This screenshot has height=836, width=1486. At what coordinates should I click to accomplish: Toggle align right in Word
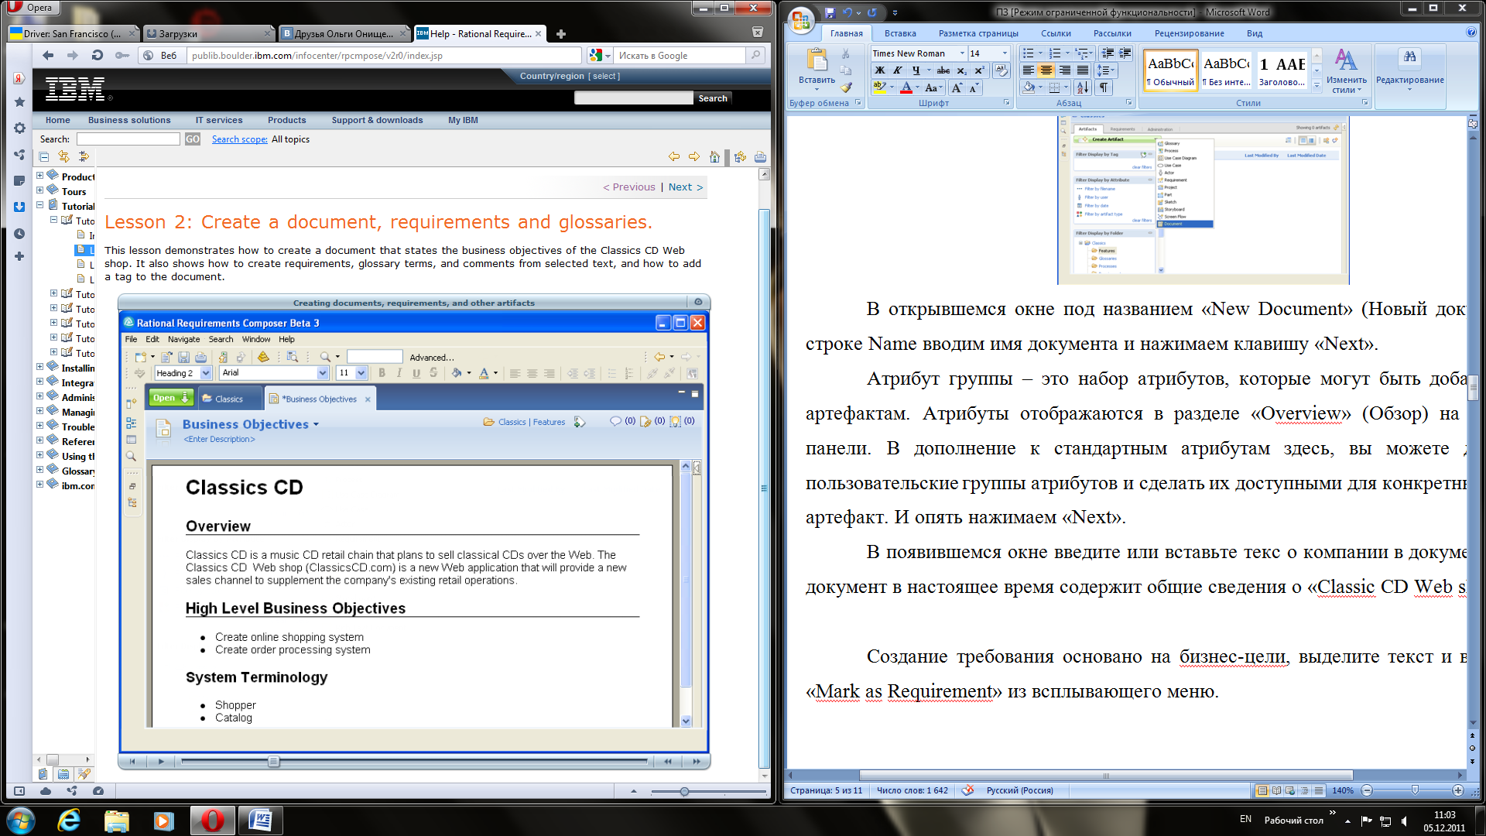pos(1065,70)
